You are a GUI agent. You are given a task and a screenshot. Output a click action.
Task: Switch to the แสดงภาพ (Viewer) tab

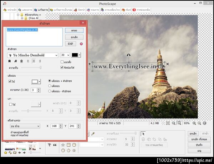click(x=25, y=10)
